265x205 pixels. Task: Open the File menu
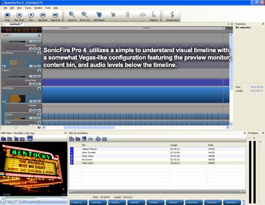[6, 8]
